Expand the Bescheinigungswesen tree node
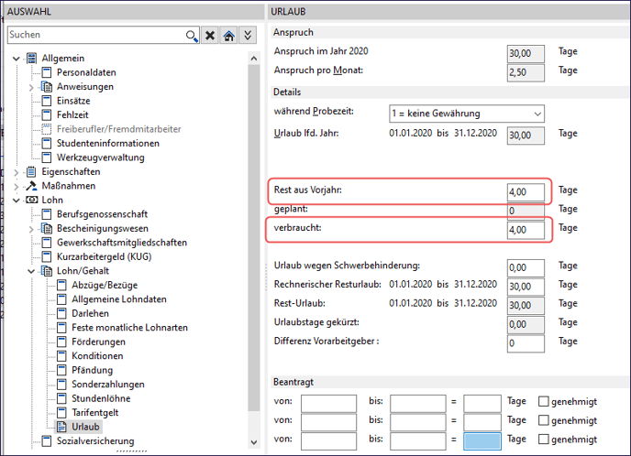 (31, 229)
